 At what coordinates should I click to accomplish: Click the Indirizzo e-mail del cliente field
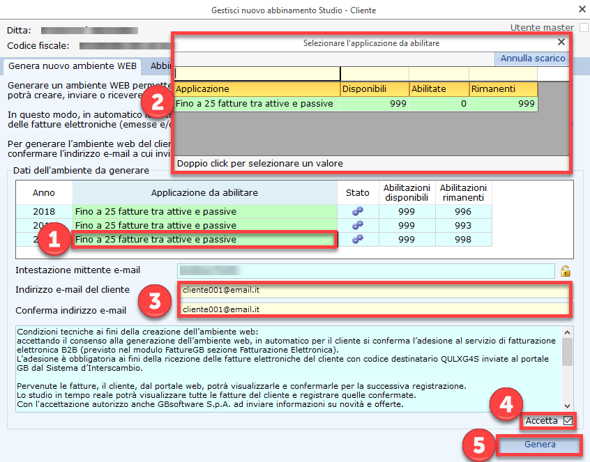click(x=375, y=290)
